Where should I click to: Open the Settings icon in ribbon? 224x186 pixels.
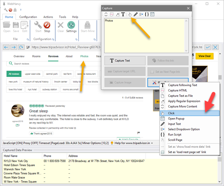click(71, 26)
